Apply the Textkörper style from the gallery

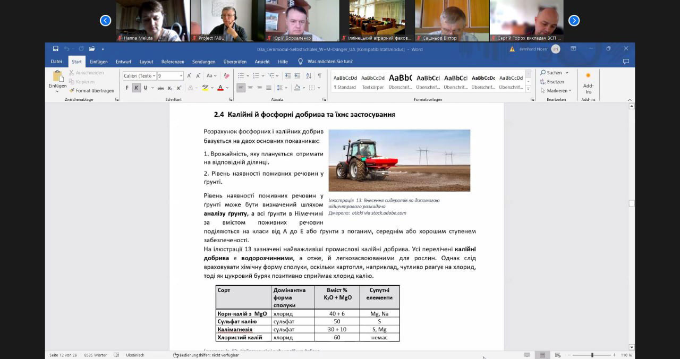tap(373, 82)
